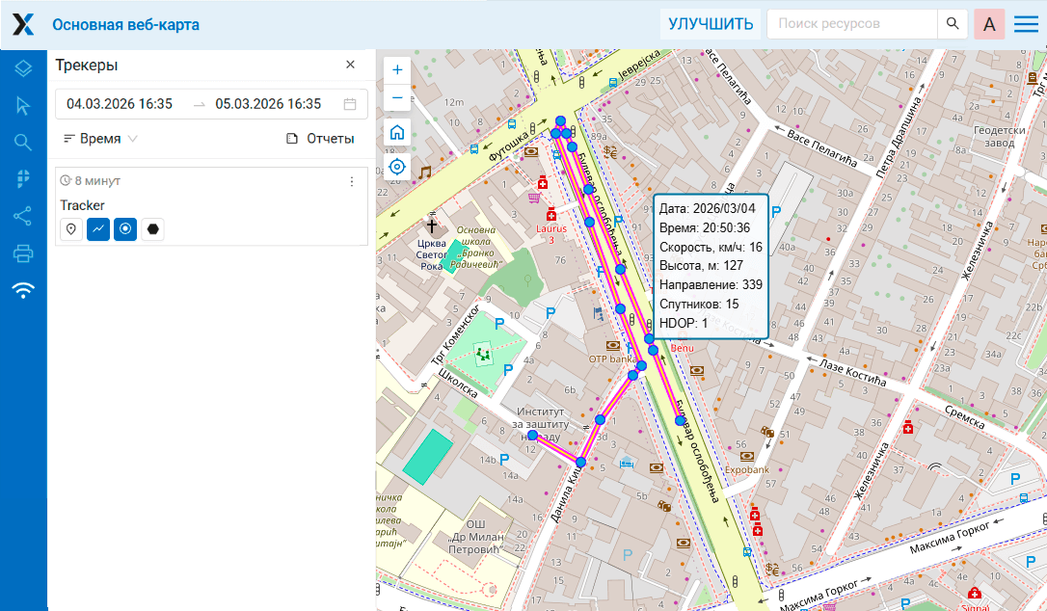Toggle Tracker track points display

tap(124, 229)
